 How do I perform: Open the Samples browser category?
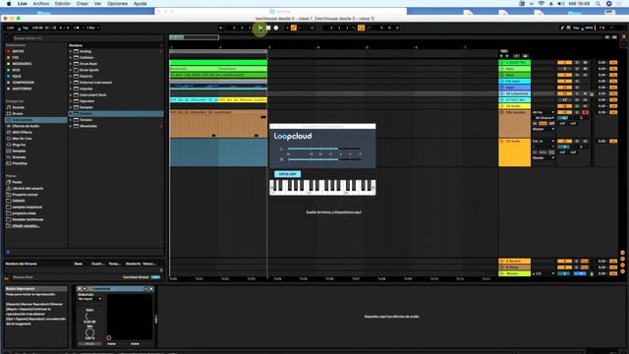pos(19,150)
